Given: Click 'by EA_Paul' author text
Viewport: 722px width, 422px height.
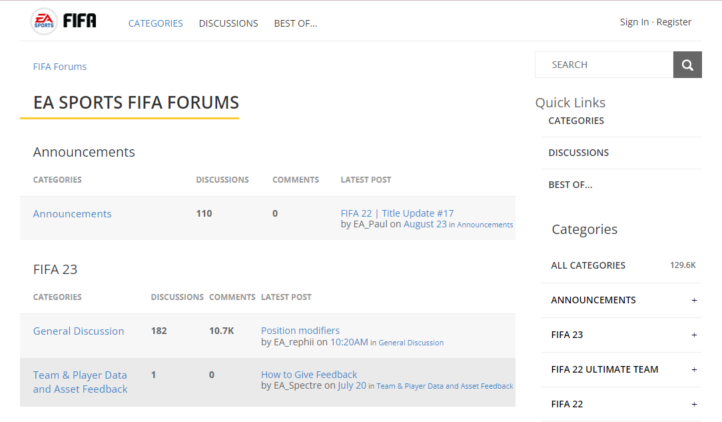Looking at the screenshot, I should pyautogui.click(x=364, y=225).
